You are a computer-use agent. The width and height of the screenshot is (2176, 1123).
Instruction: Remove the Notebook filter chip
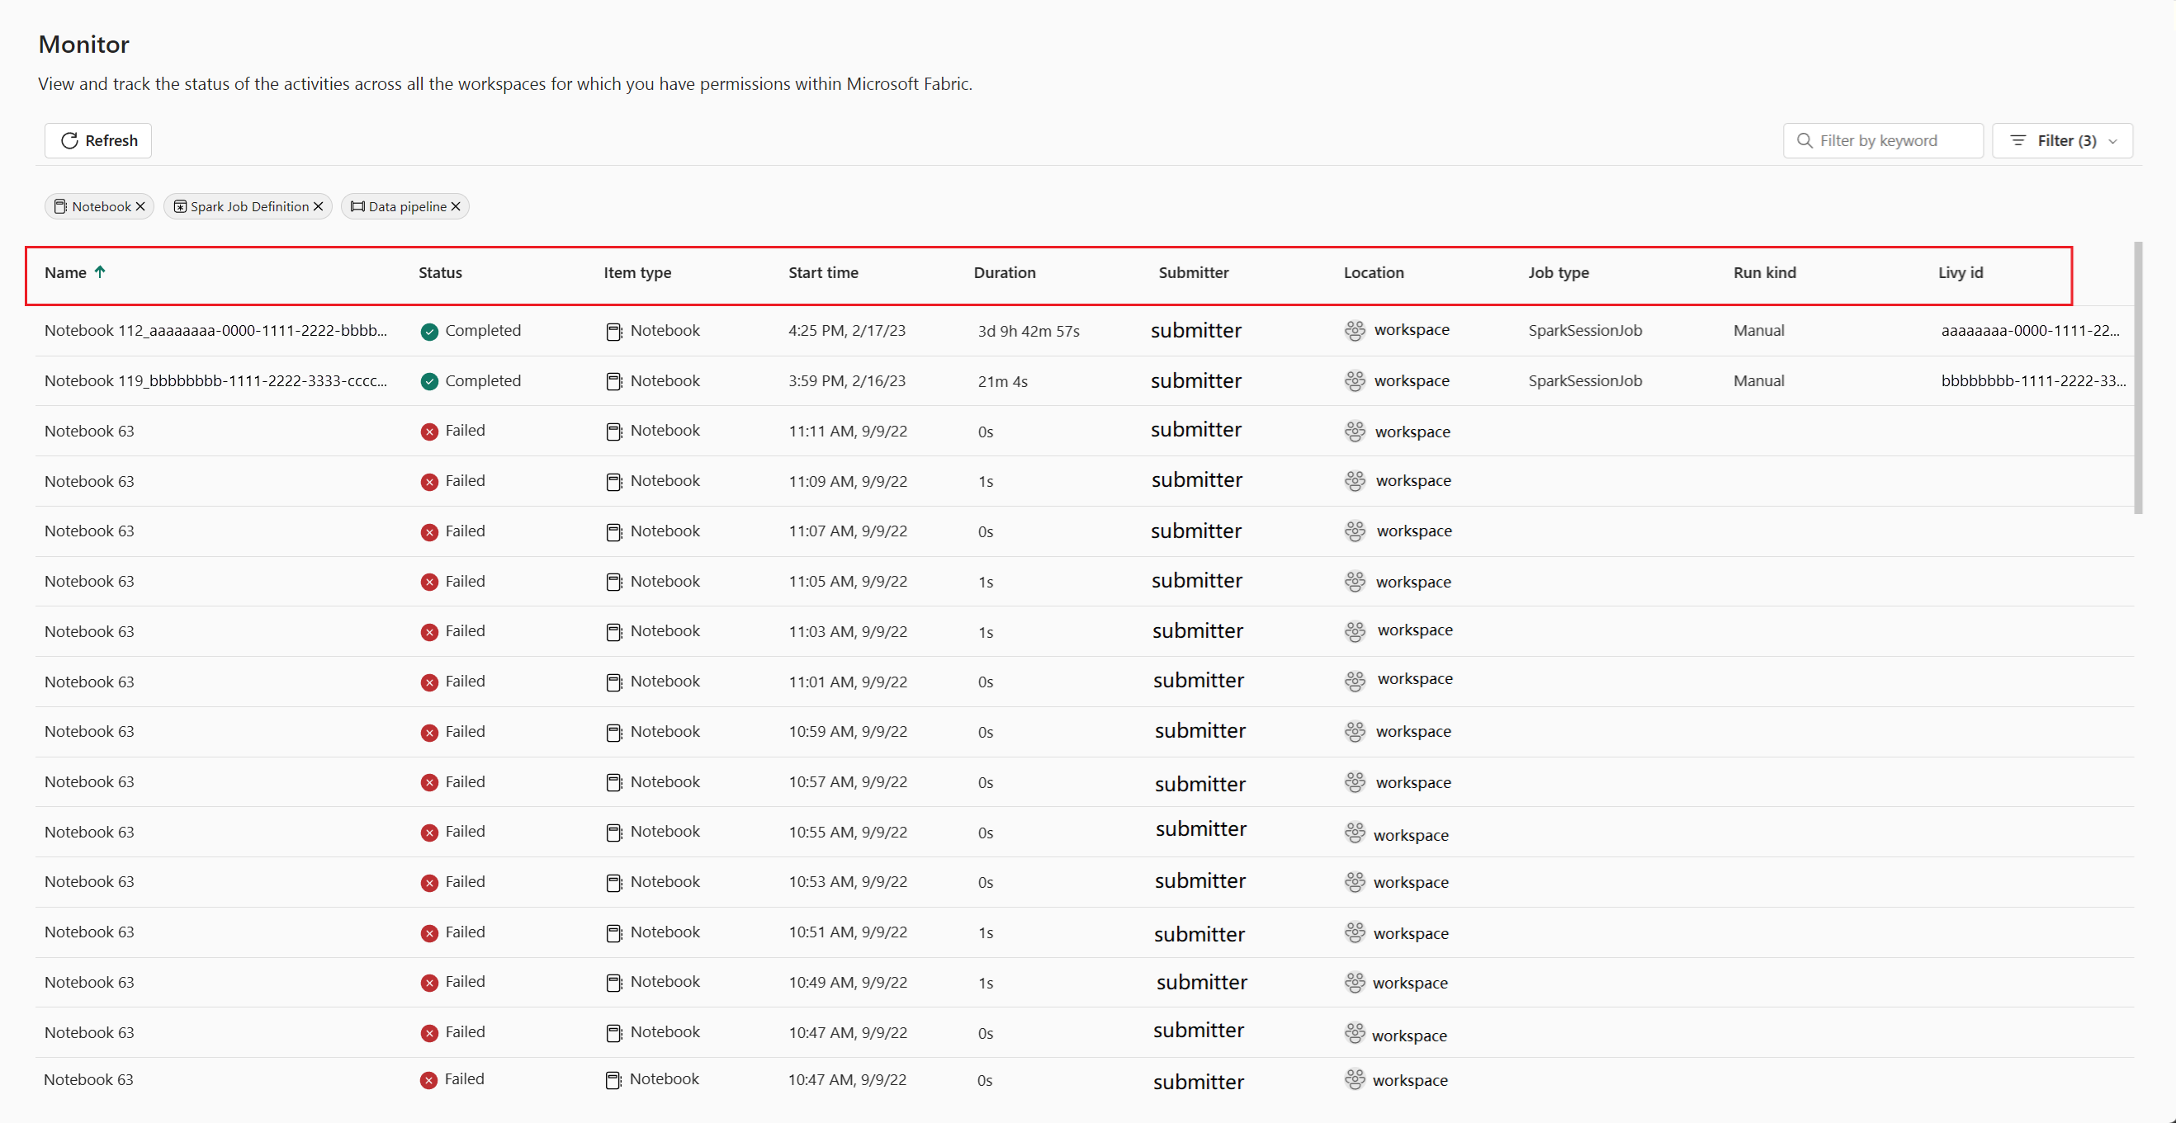(x=140, y=207)
